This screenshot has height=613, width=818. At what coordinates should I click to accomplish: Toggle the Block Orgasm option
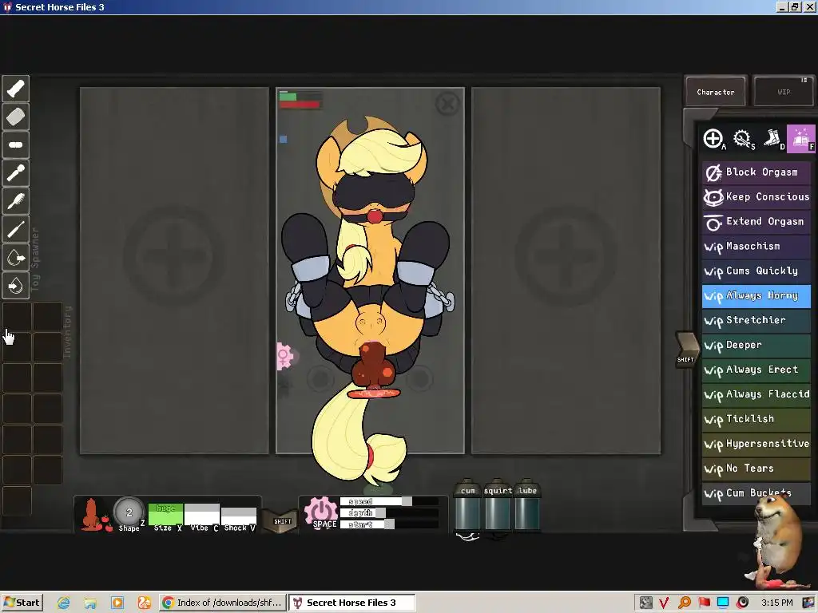coord(756,172)
